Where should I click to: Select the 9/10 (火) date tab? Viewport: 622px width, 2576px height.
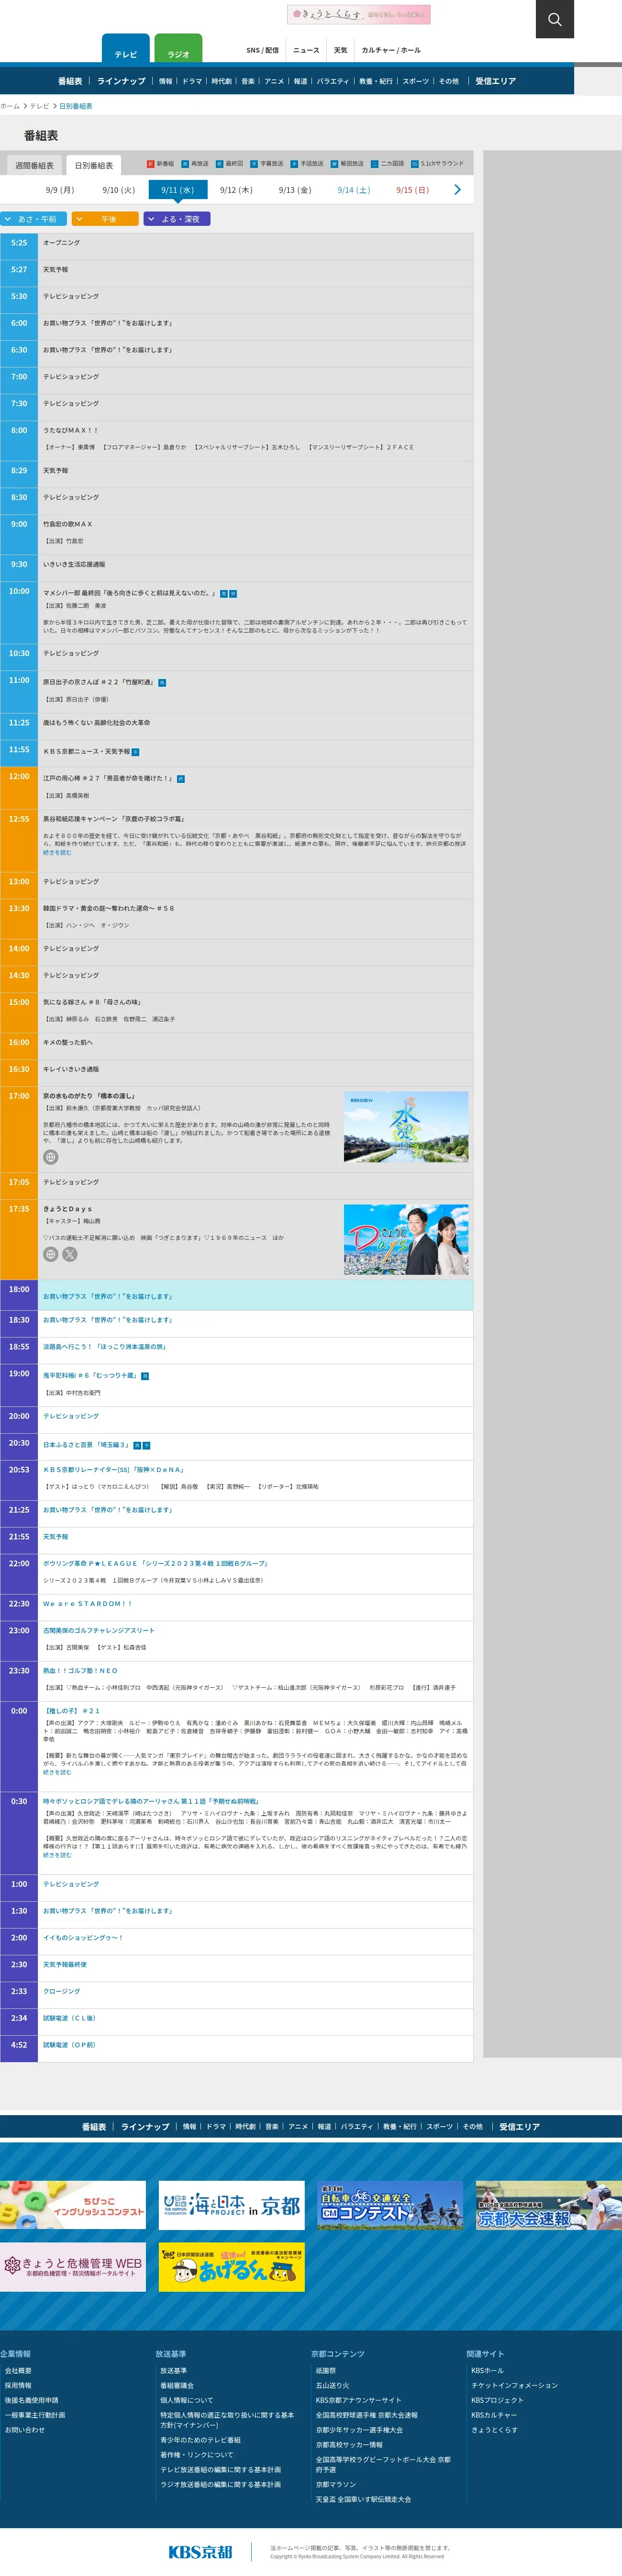118,190
